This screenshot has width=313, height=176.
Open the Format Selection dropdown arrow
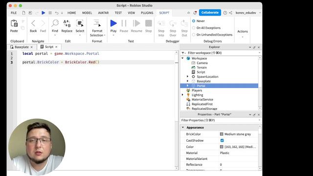click(x=105, y=35)
